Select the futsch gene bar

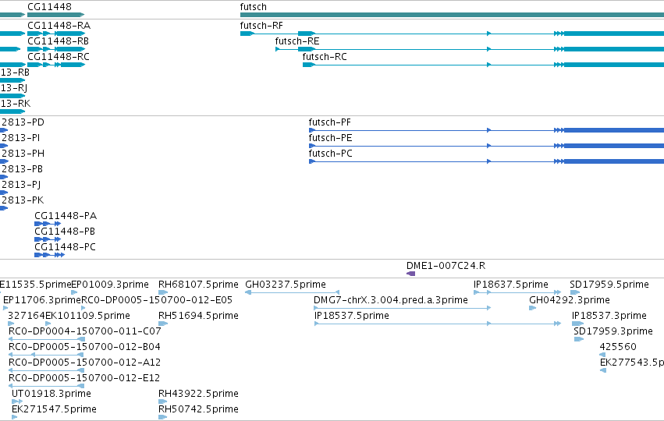pos(452,15)
